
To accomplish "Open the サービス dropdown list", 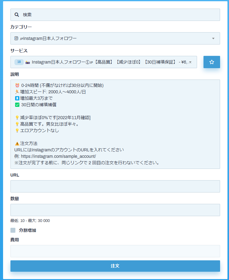I will tap(104, 62).
